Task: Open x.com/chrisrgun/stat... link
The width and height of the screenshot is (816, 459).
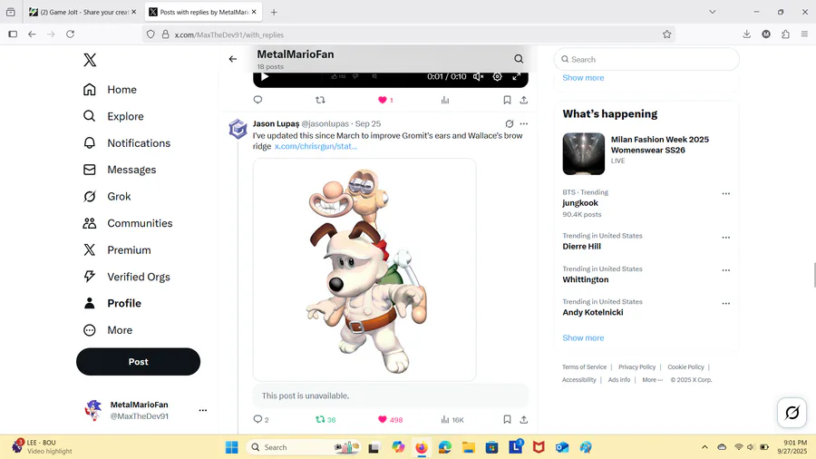Action: point(316,146)
